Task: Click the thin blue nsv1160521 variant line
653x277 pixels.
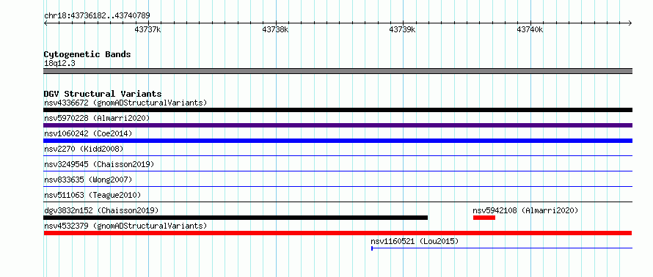Action: pos(501,248)
